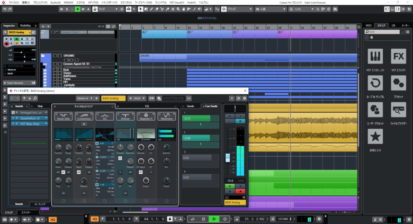Click channel volume fader handle
The height and width of the screenshot is (224, 413).
228,158
